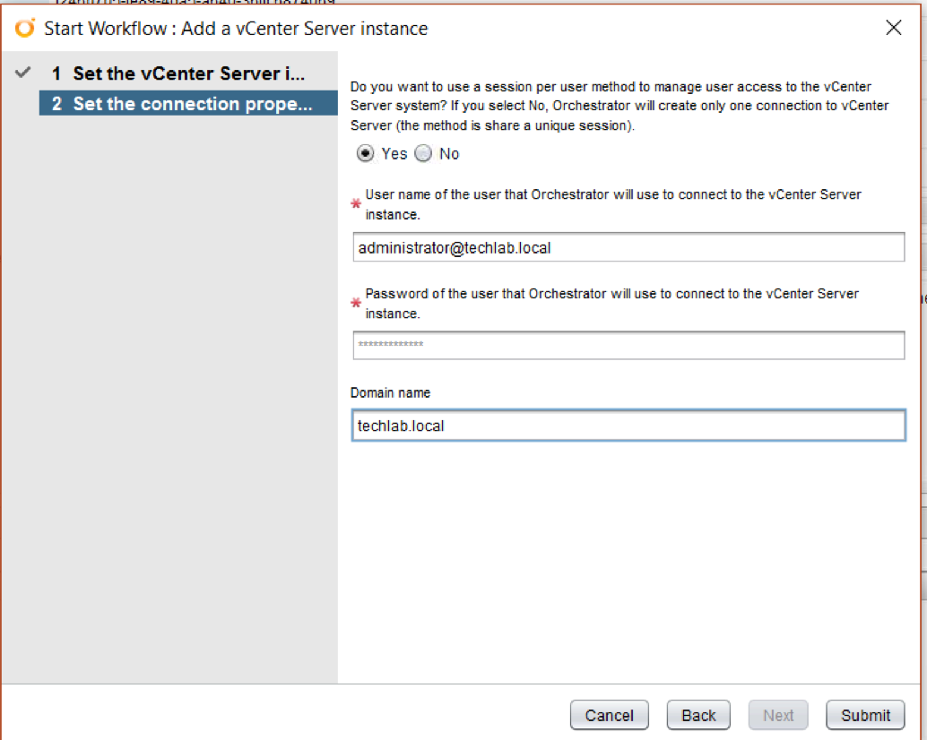Click the 'Domain name' label
Screen dimensions: 927x740
click(x=390, y=392)
